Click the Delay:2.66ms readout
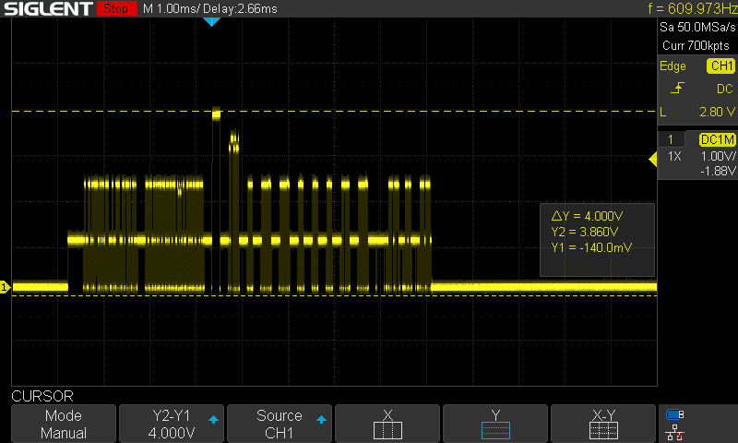Screen dimensions: 738x443 (x=240, y=8)
